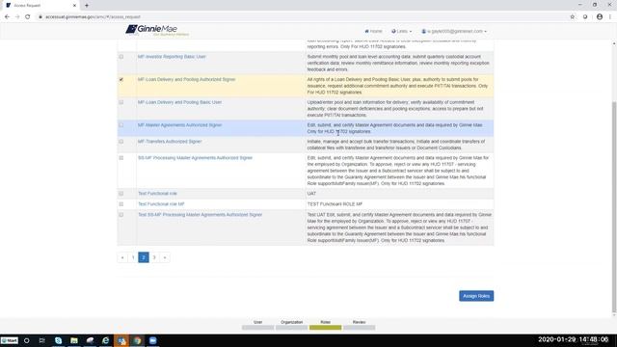Image resolution: width=617 pixels, height=347 pixels.
Task: Check SS-MF Processing Master Agreements Authorized Signer checkbox
Action: 121,158
